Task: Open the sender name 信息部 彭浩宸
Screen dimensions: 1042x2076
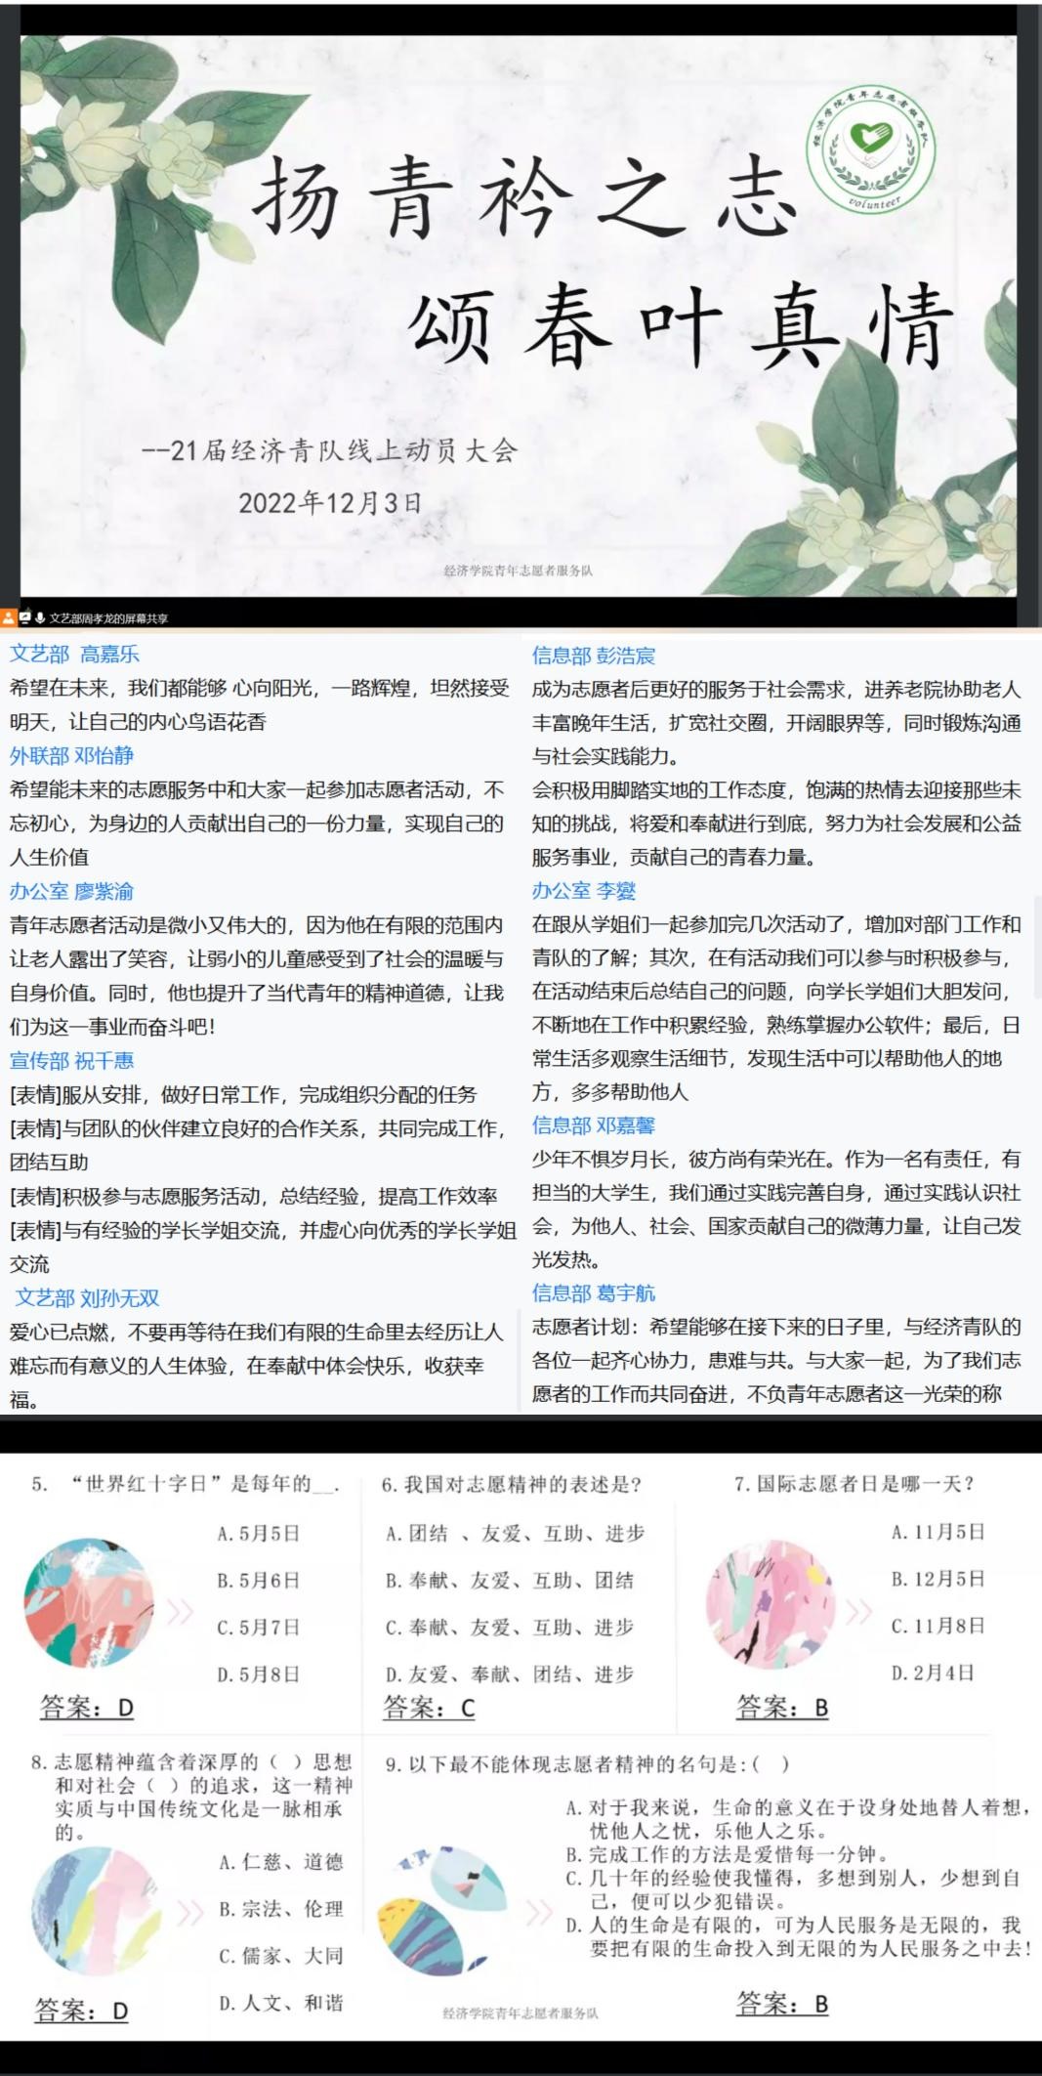Action: tap(594, 656)
